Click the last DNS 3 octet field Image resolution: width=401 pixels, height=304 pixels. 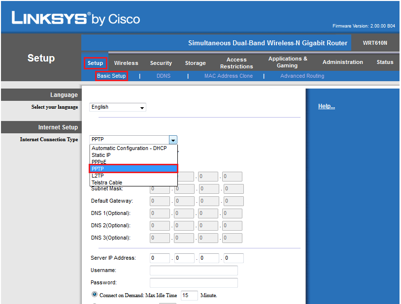pyautogui.click(x=232, y=238)
